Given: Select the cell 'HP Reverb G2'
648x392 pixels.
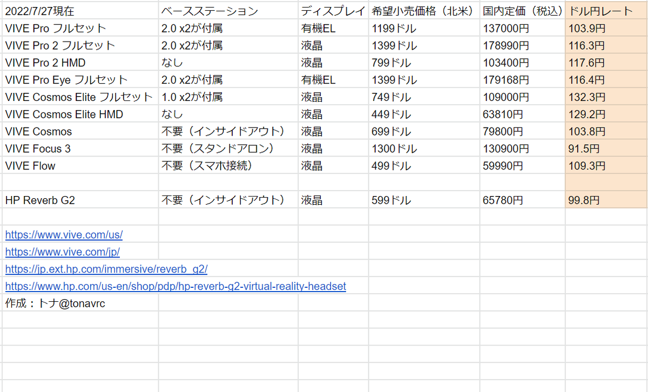Looking at the screenshot, I should coord(79,200).
